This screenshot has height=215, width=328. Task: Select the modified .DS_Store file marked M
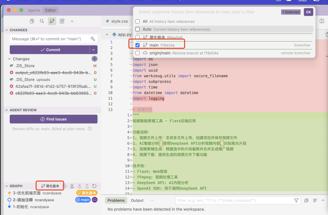pos(53,66)
